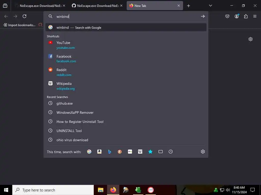Search history using the clock icon

(x=171, y=152)
